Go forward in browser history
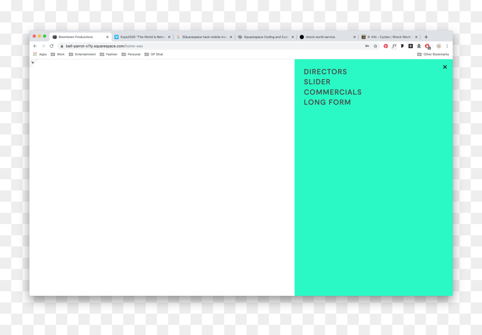 pos(43,46)
